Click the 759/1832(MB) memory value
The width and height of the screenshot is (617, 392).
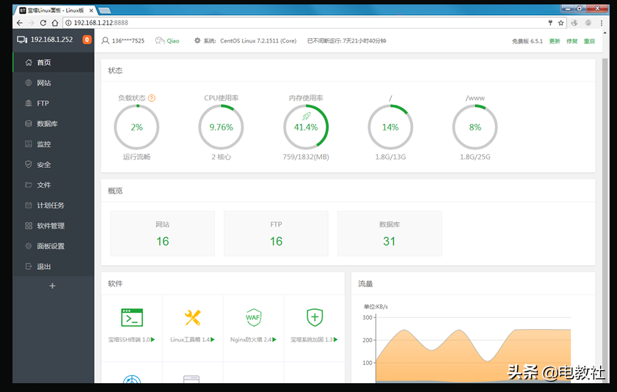point(306,157)
